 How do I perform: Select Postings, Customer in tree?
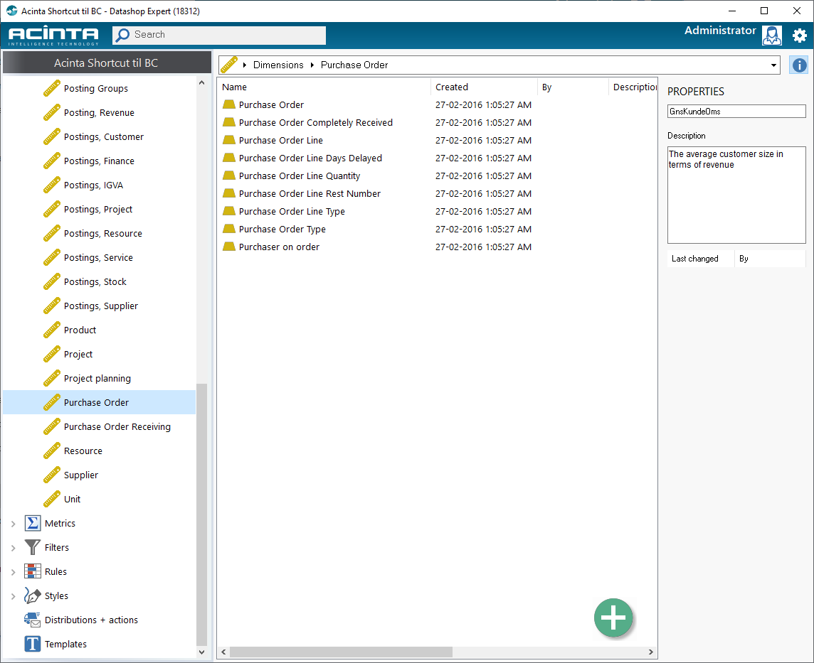tap(103, 137)
